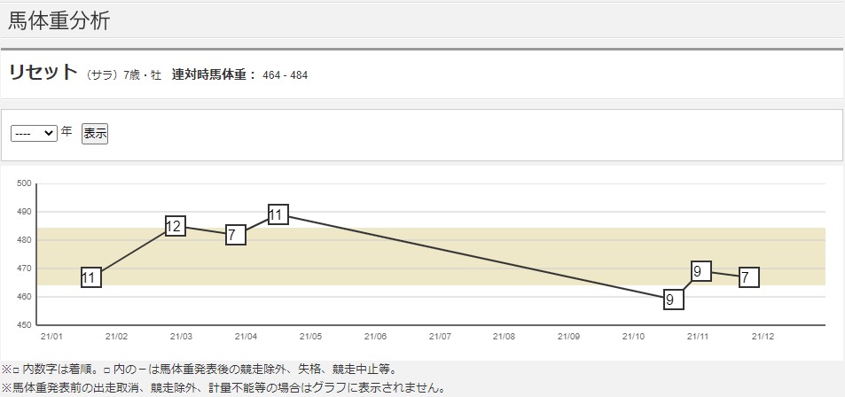Click the 450 label on vertical axis

[x=24, y=325]
